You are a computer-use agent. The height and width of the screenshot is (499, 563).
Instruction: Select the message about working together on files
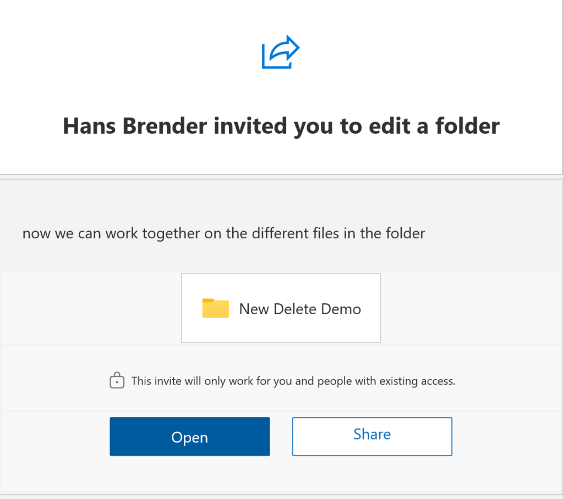223,233
